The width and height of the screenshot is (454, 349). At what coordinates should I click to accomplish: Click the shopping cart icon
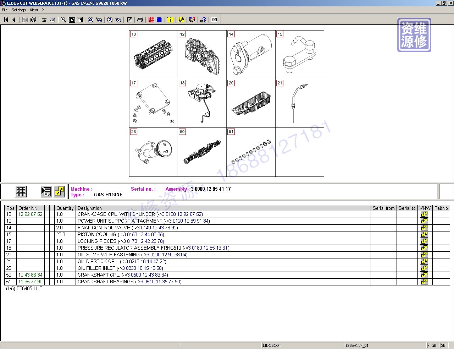[44, 20]
